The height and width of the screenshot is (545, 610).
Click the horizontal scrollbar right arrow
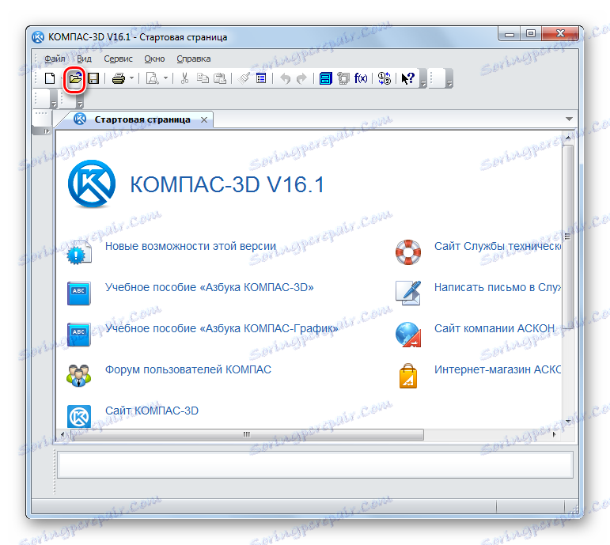point(555,434)
